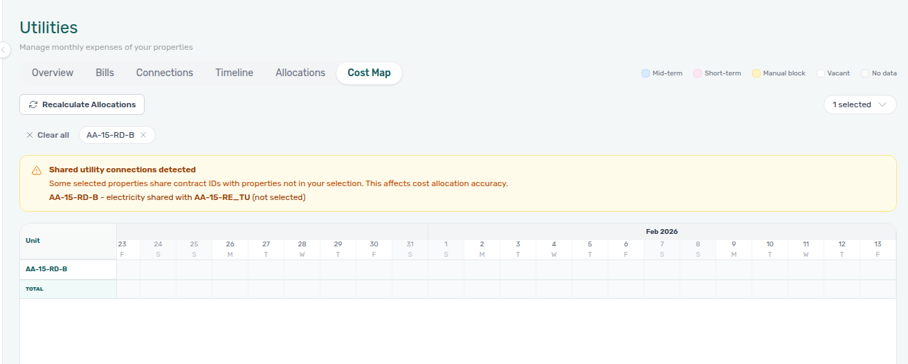Click the AA-15-RD-B cell under day 28
The height and width of the screenshot is (364, 908).
click(x=302, y=269)
